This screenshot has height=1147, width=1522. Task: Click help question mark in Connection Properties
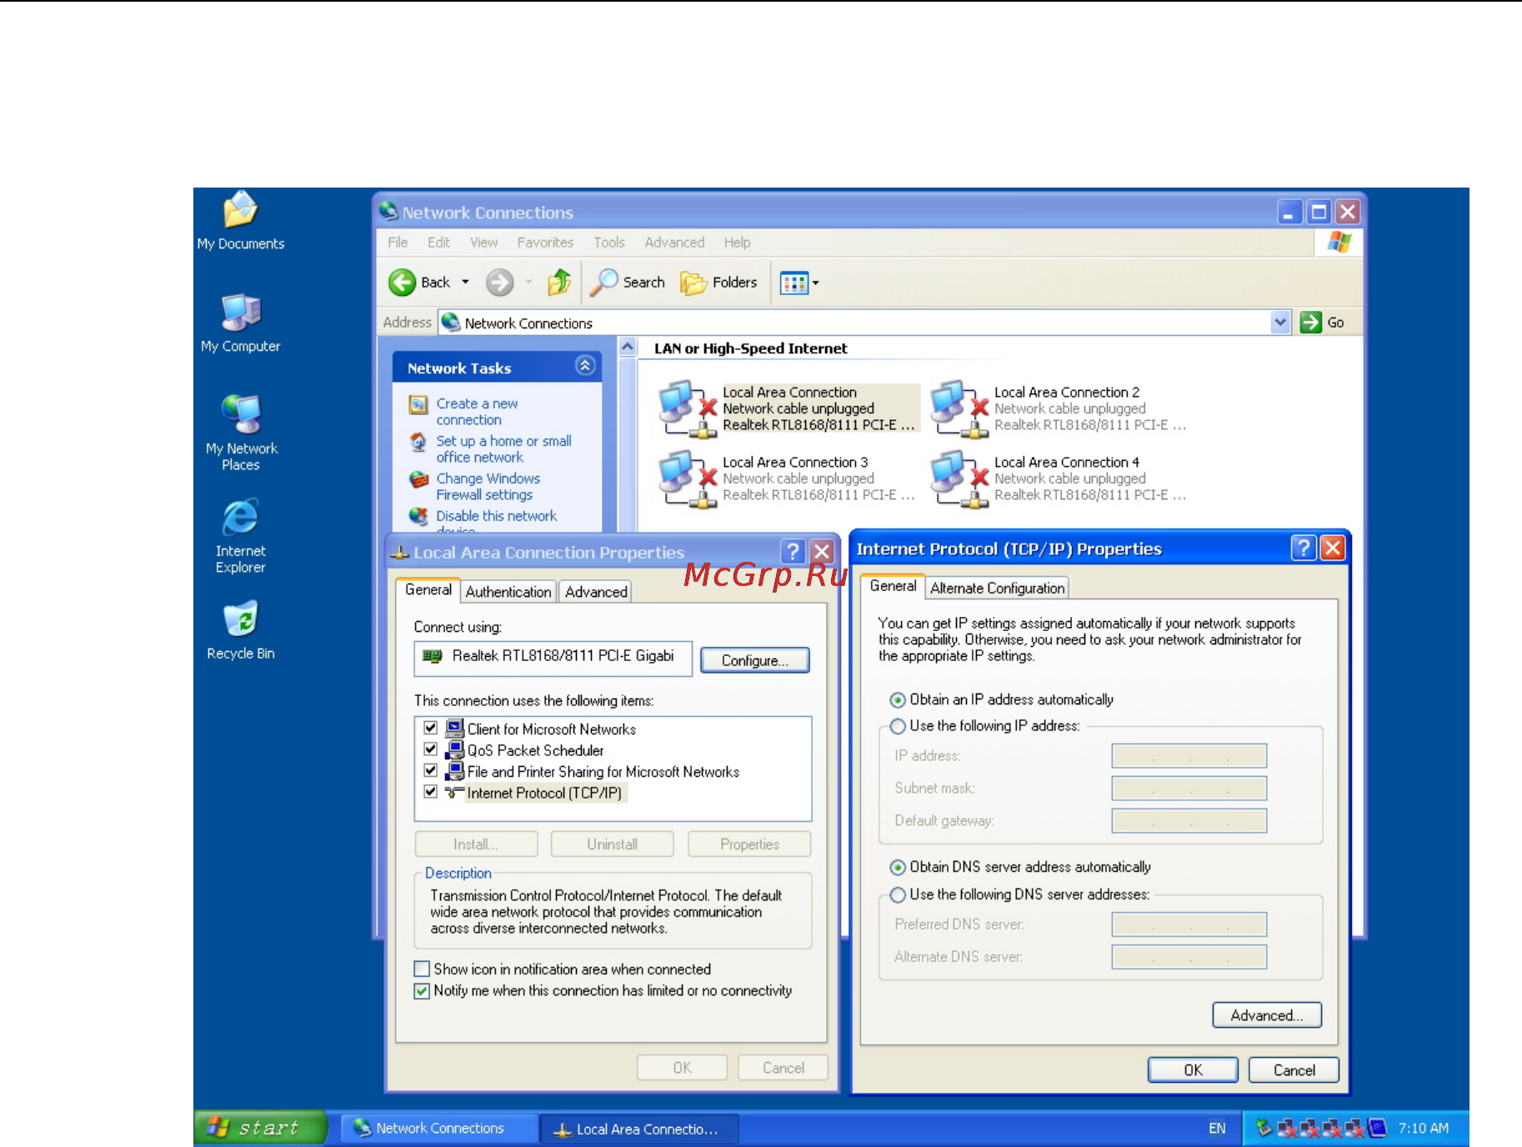coord(793,551)
